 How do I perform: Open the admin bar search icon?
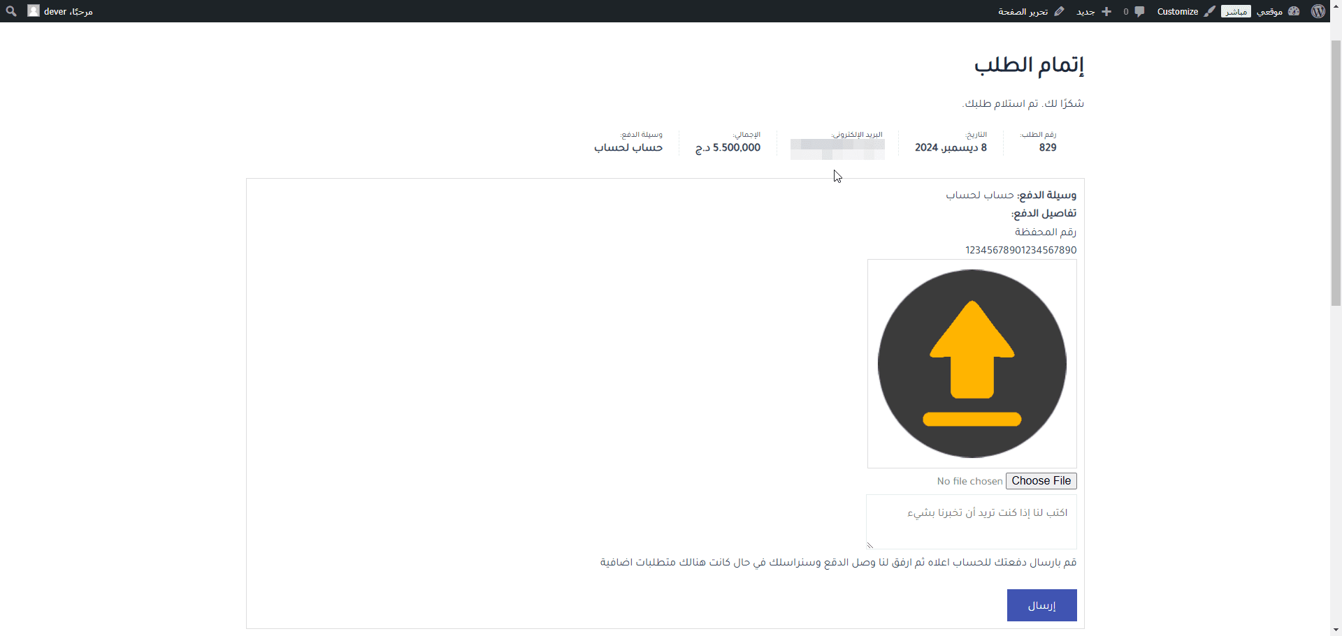(x=11, y=11)
